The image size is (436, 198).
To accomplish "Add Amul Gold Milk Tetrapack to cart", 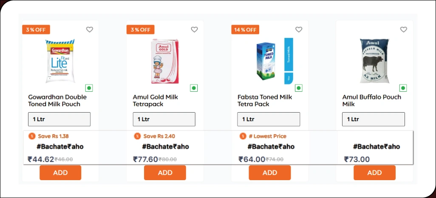I will coord(165,173).
